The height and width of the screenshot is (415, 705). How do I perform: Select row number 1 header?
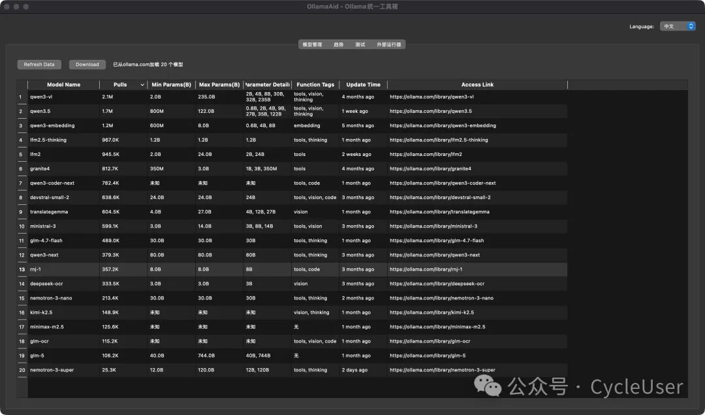pos(22,97)
